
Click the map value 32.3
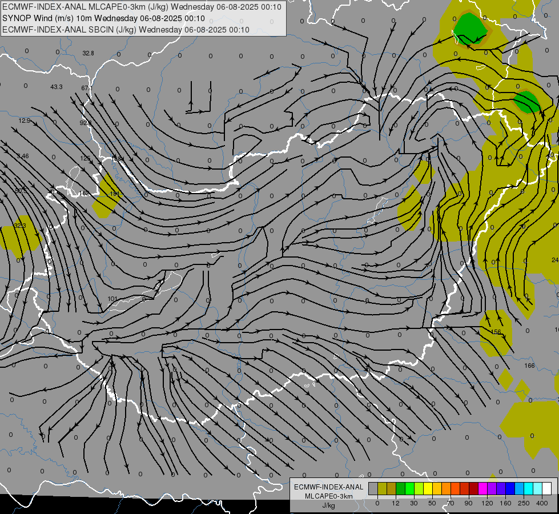(x=20, y=226)
